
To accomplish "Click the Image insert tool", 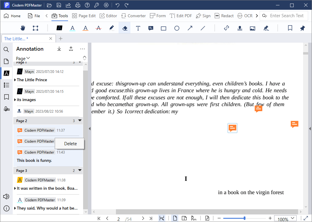I will pos(253,28).
